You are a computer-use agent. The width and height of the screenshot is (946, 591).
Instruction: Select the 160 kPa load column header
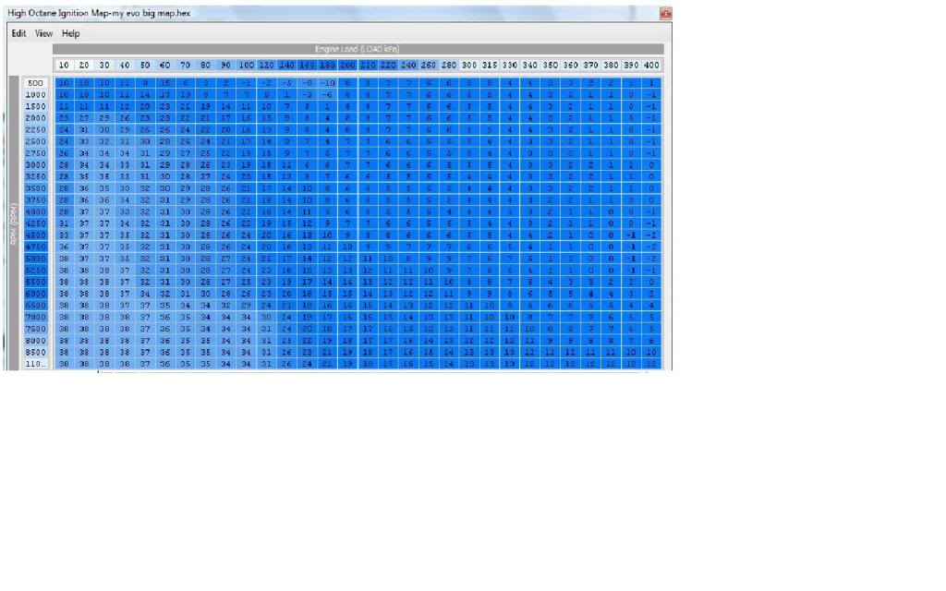click(307, 66)
